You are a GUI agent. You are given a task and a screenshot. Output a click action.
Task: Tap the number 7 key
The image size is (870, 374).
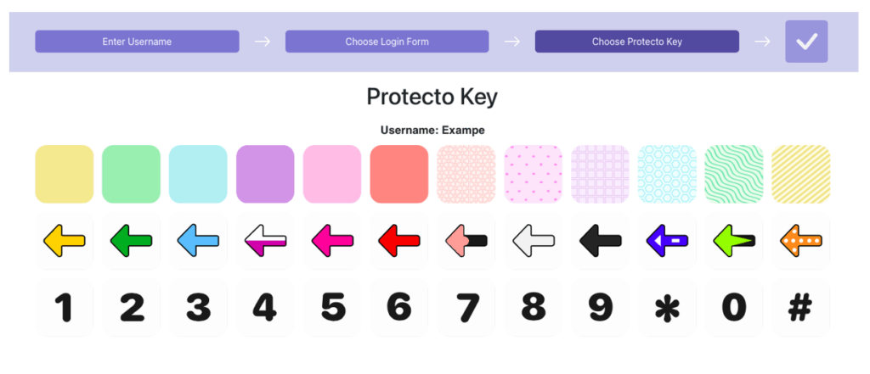(466, 308)
